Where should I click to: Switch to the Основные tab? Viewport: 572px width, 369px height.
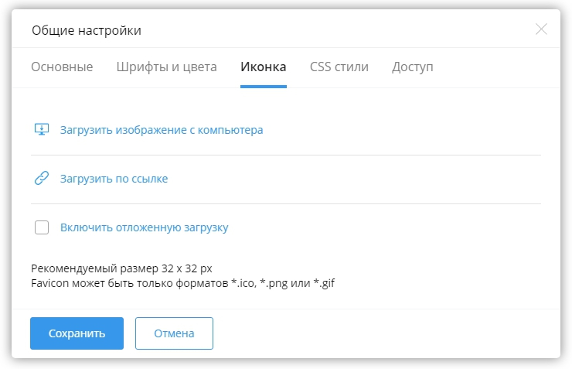tap(62, 67)
